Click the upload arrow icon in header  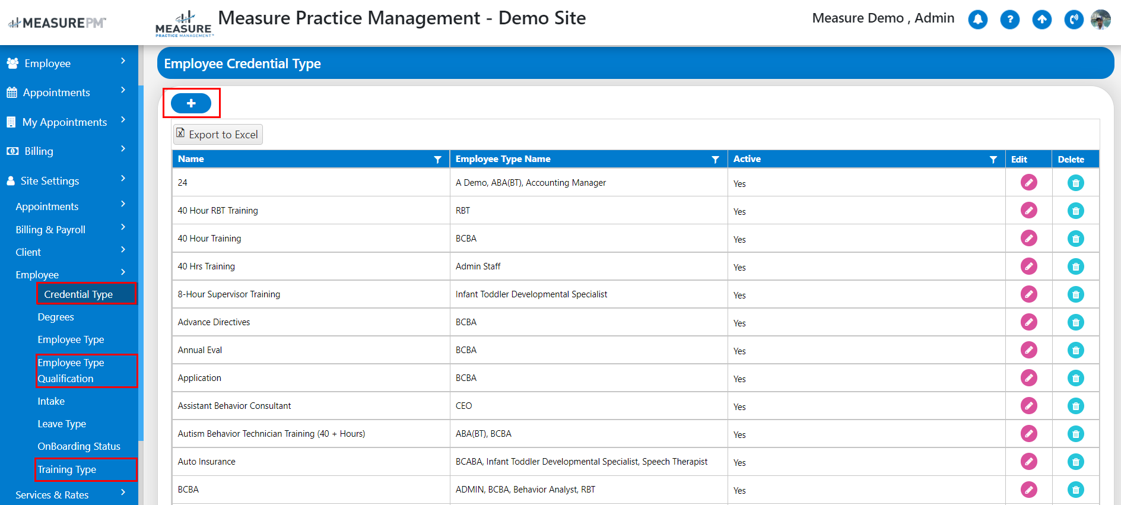pos(1041,20)
